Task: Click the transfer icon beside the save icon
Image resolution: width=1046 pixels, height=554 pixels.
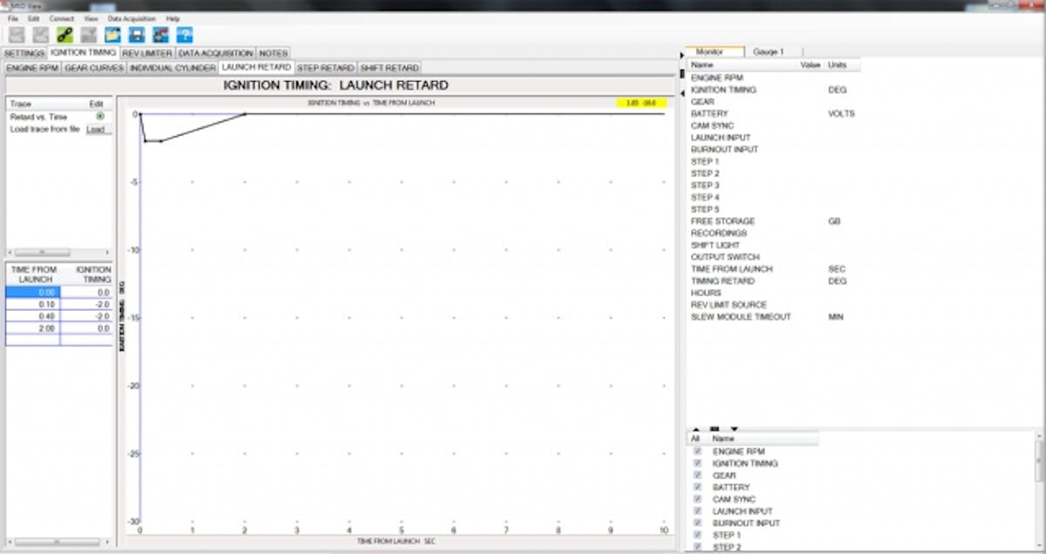Action: pos(160,35)
